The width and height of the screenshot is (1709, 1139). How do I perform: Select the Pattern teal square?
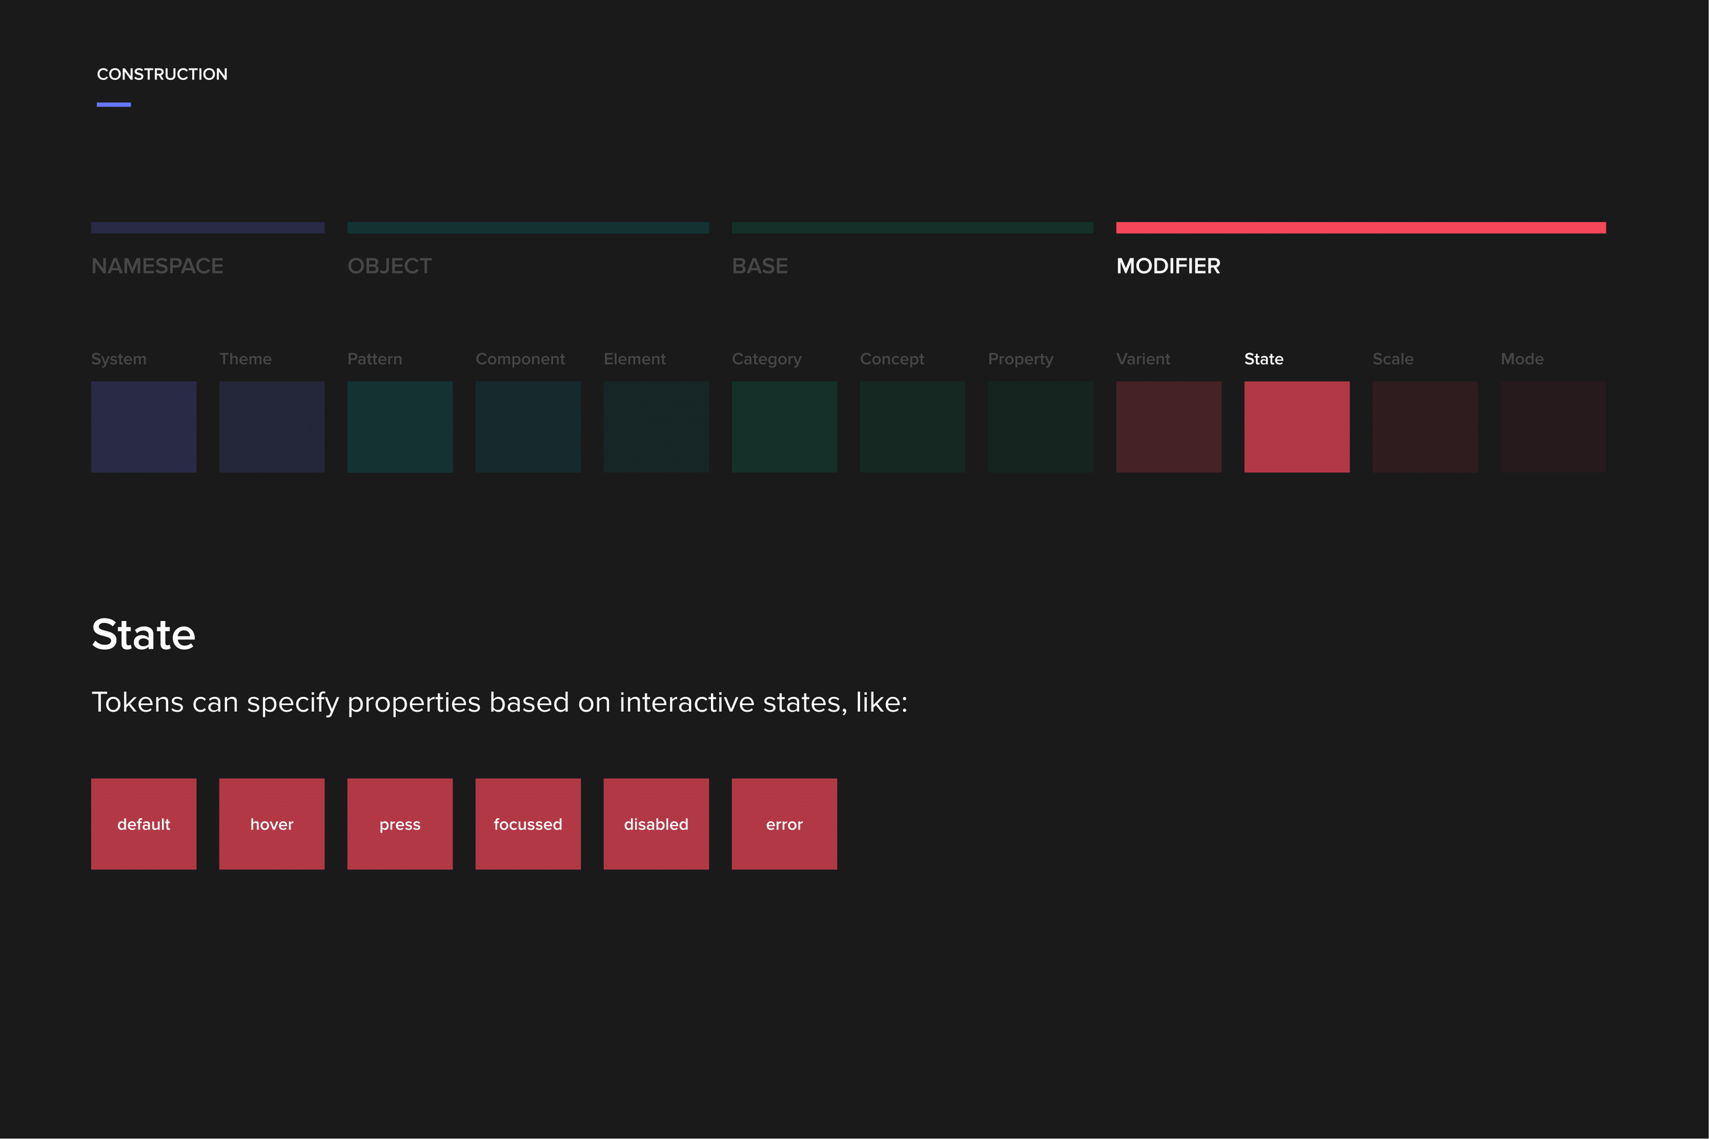[400, 426]
